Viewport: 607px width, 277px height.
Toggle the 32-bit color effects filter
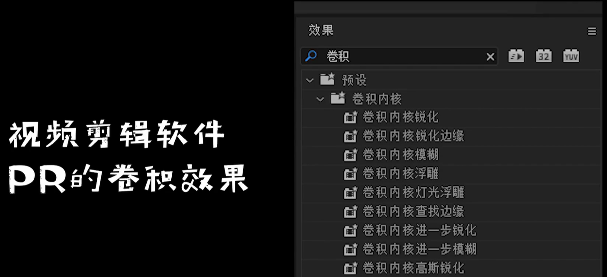click(544, 56)
